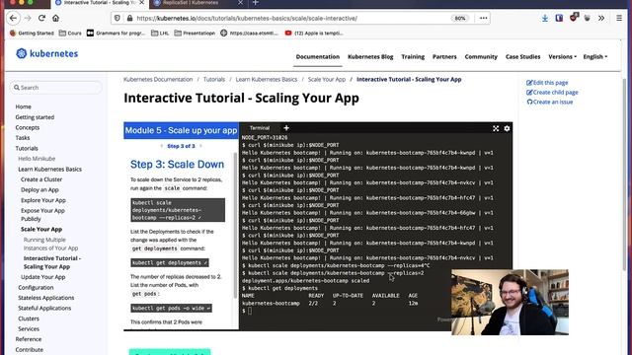Open the Case Studies nav item
The image size is (632, 355).
coord(522,57)
